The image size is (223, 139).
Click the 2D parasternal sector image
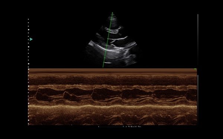pyautogui.click(x=112, y=40)
